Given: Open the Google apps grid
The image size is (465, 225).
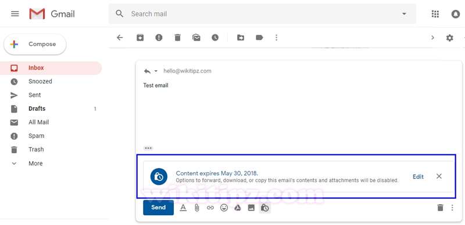Looking at the screenshot, I should (x=435, y=14).
